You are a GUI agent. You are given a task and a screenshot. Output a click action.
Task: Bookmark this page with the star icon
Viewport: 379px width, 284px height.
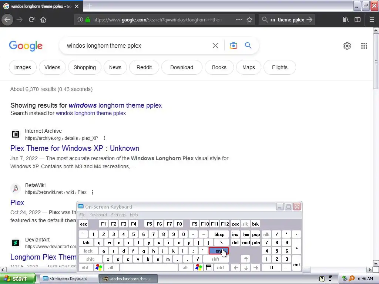[x=249, y=20]
